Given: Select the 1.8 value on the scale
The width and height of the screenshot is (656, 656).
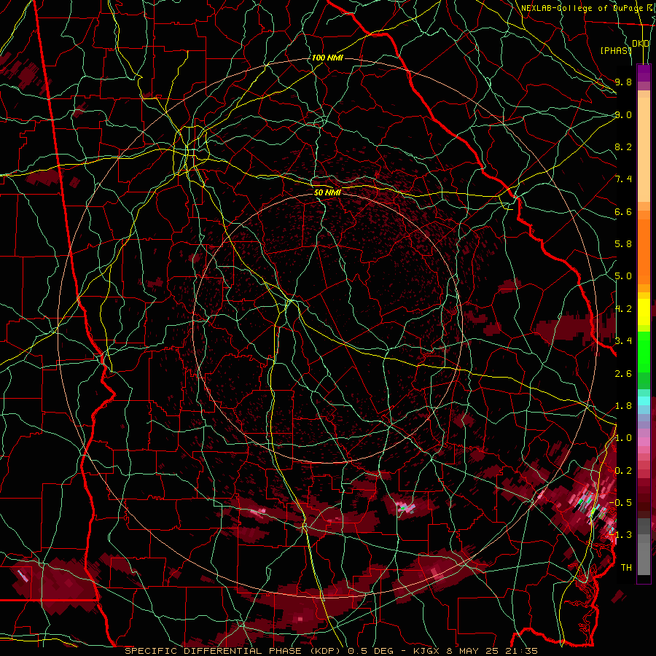Looking at the screenshot, I should coord(623,406).
